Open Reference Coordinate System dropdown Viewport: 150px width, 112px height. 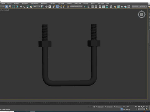point(37,7)
